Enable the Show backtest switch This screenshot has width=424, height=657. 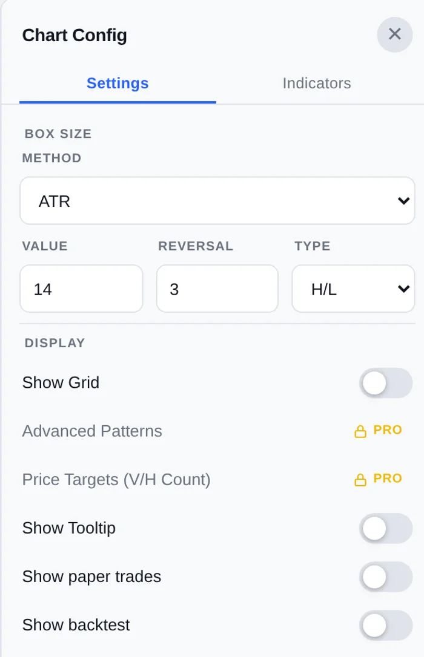pos(386,626)
